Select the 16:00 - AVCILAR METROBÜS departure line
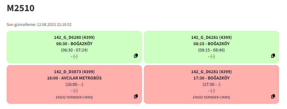The height and width of the screenshot is (109, 287). (x=74, y=78)
